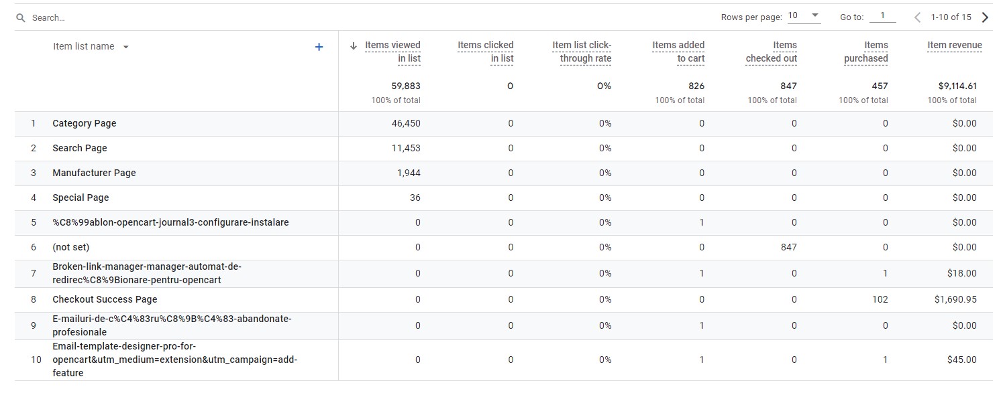
Task: Edit the Go to page number field
Action: tap(882, 16)
